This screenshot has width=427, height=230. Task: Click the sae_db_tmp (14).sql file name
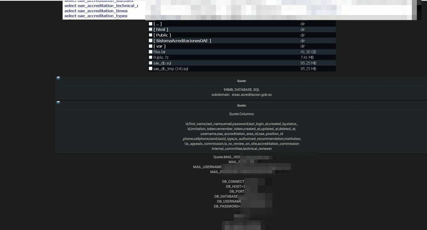tap(171, 69)
